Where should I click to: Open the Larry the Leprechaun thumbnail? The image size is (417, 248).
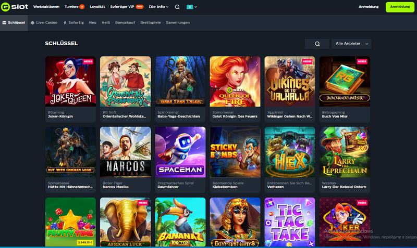345,152
